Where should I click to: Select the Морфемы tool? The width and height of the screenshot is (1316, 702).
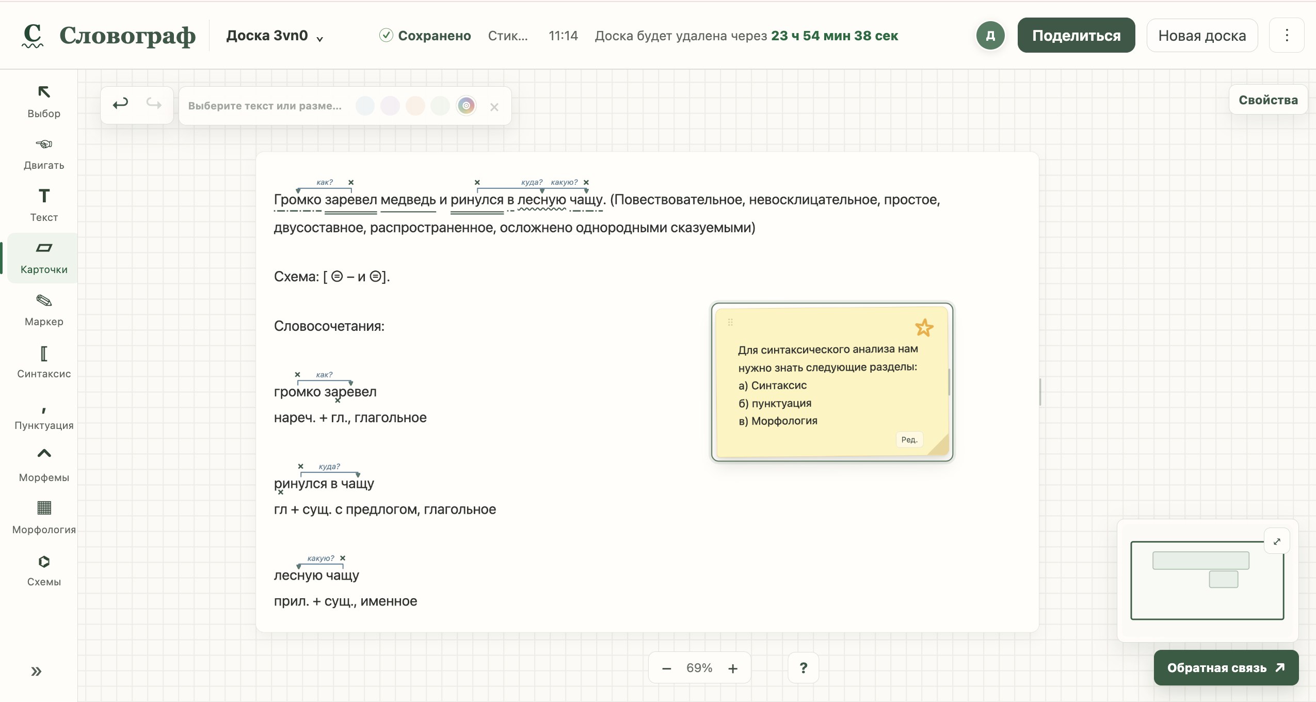coord(44,466)
